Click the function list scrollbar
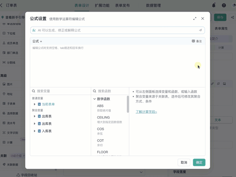236x177 pixels. 128,104
